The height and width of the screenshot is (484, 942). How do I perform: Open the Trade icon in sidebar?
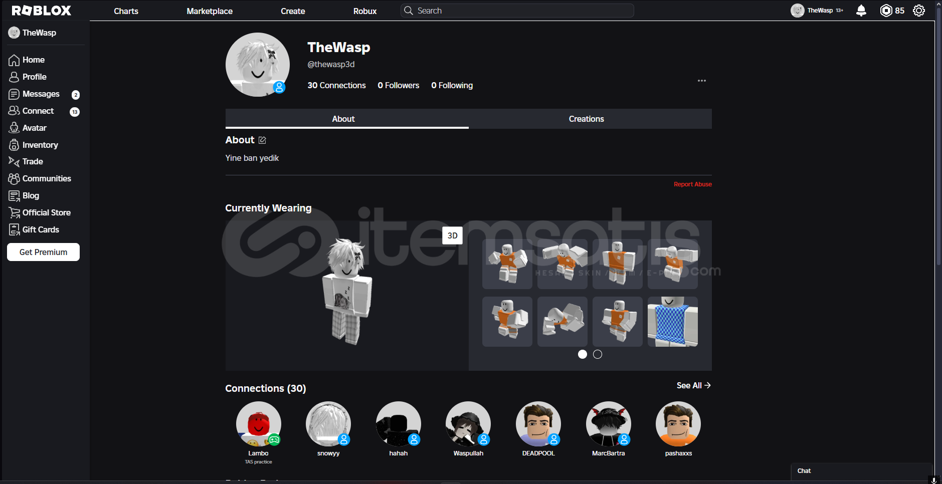tap(14, 161)
